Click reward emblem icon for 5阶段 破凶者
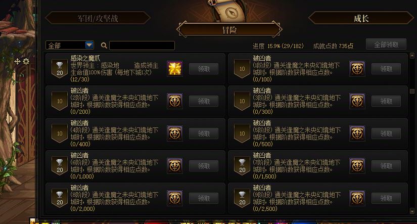Screen dimensions: 417x224 pyautogui.click(x=357, y=133)
